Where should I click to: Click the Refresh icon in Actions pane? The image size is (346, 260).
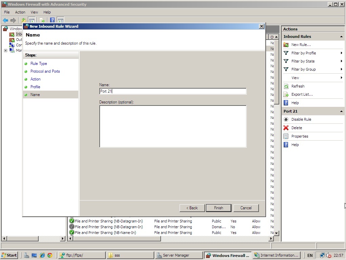tap(286, 86)
